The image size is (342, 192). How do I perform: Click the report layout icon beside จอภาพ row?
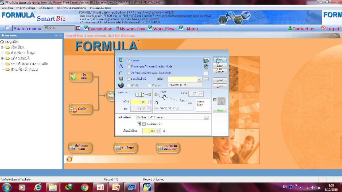pyautogui.click(x=206, y=61)
